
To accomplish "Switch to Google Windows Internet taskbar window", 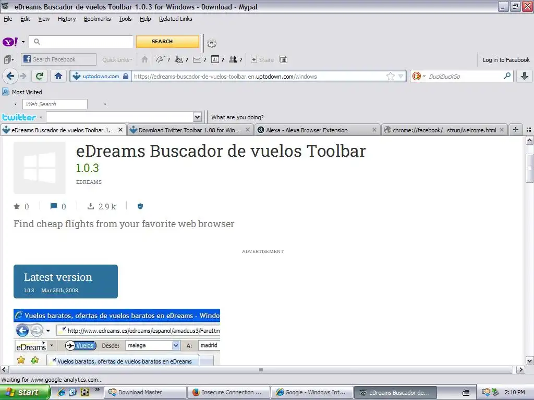I will (x=312, y=392).
